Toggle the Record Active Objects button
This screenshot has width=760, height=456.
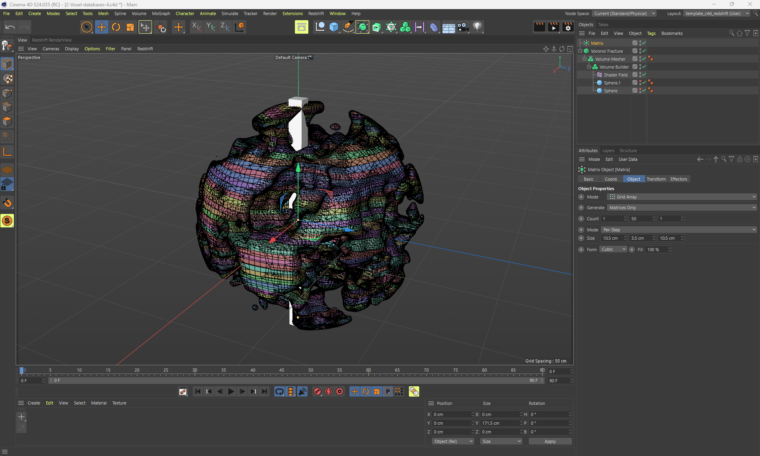pyautogui.click(x=317, y=391)
